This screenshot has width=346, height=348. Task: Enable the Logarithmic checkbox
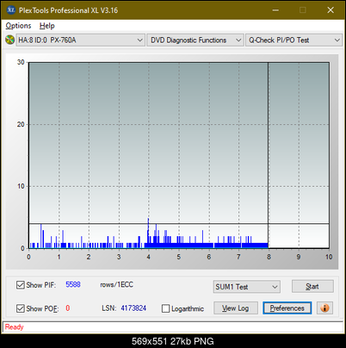(x=165, y=308)
